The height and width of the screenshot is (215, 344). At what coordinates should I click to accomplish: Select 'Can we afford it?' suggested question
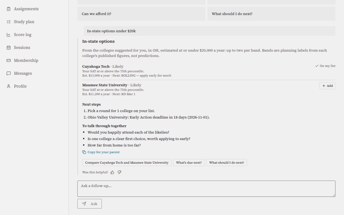point(141,14)
